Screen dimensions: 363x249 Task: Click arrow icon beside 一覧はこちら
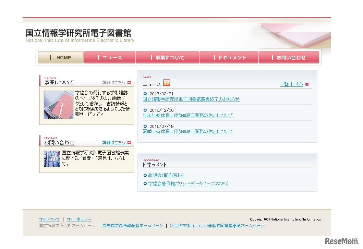click(307, 84)
